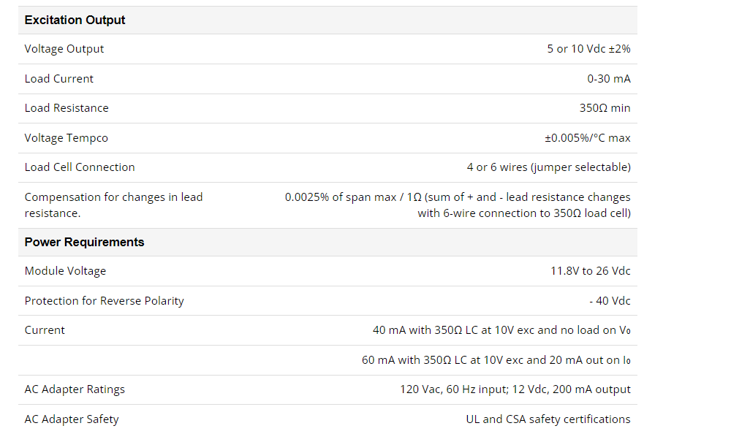Click the - 40 Vdc value
731x434 pixels.
pos(610,301)
